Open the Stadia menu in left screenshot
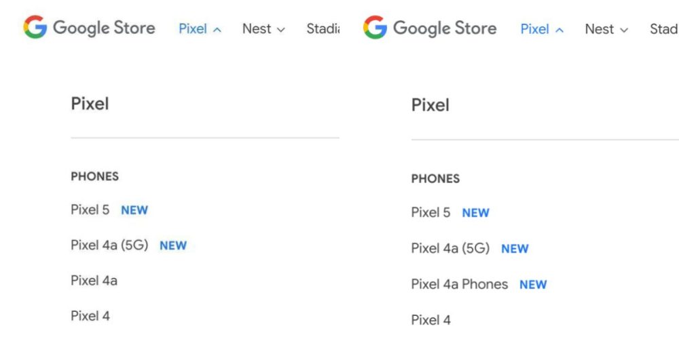This screenshot has width=679, height=339. (323, 28)
